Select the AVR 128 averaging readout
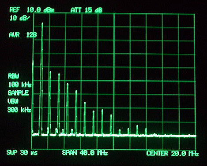This screenshot has height=166, width=207. [23, 35]
